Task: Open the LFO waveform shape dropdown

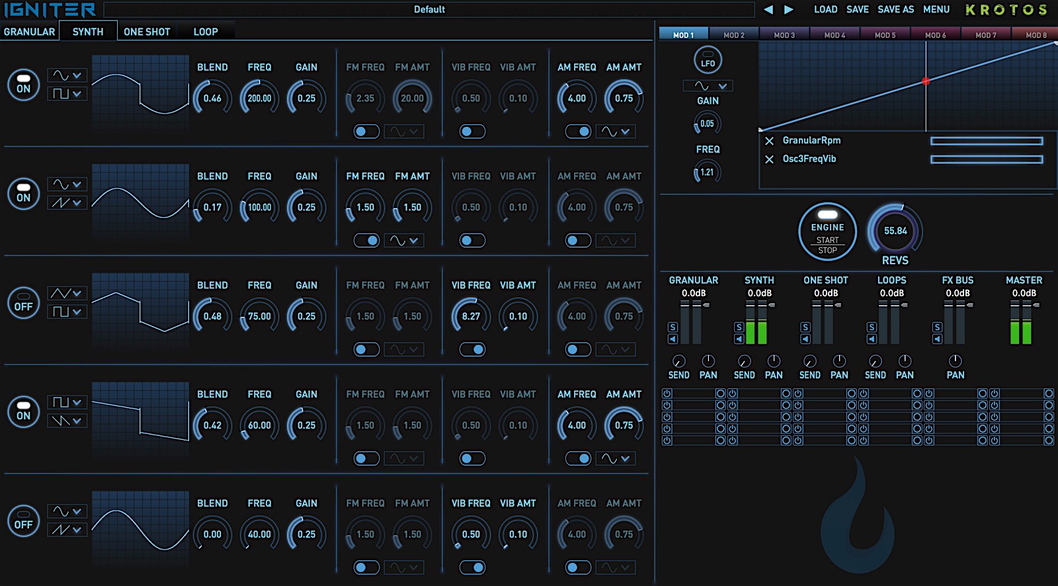Action: click(x=708, y=86)
